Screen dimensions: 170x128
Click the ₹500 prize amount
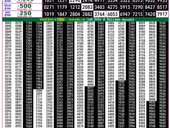click(24, 6)
